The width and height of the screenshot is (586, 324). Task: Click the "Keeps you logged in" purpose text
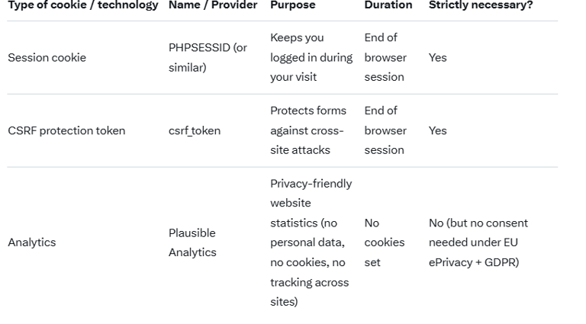click(x=311, y=57)
